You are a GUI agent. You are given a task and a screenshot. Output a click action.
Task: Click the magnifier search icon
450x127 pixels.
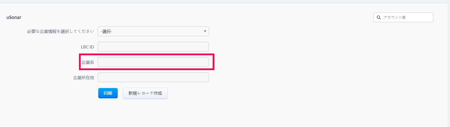point(378,18)
